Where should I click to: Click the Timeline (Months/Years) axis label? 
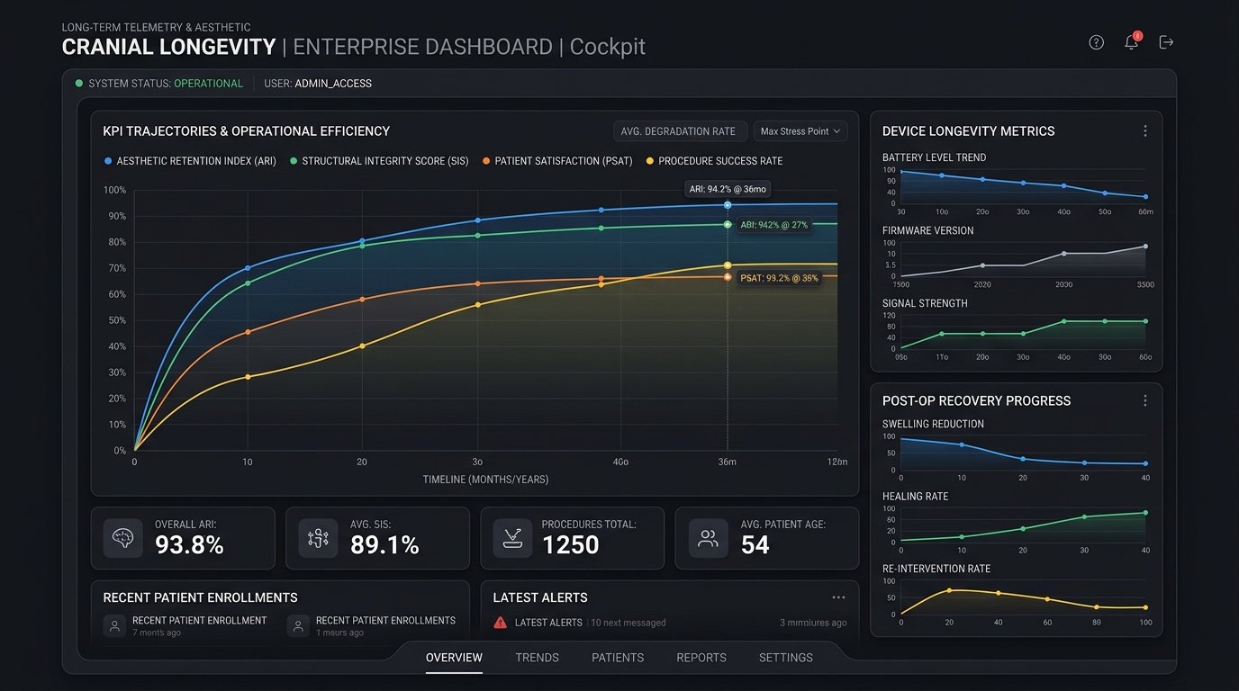pos(485,480)
